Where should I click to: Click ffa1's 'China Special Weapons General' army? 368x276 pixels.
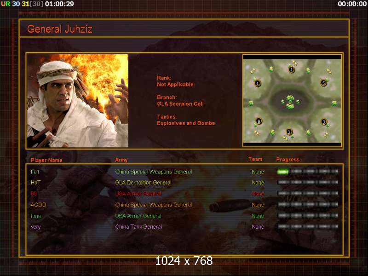click(x=154, y=172)
